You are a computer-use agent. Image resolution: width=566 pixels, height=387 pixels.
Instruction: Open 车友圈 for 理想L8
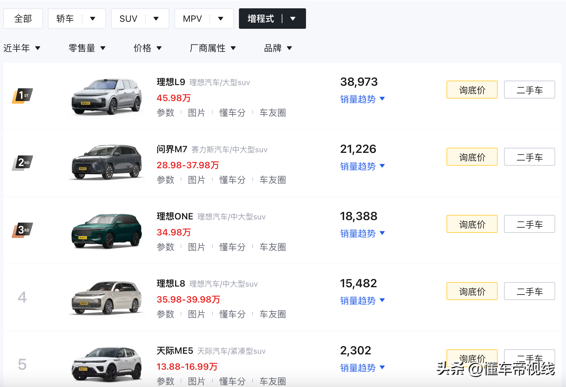[272, 314]
